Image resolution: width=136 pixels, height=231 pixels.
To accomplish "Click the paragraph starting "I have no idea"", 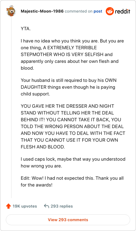I will 72,54.
